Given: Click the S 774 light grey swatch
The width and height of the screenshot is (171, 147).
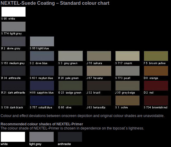Looking at the screenshot, I should pyautogui.click(x=13, y=26).
